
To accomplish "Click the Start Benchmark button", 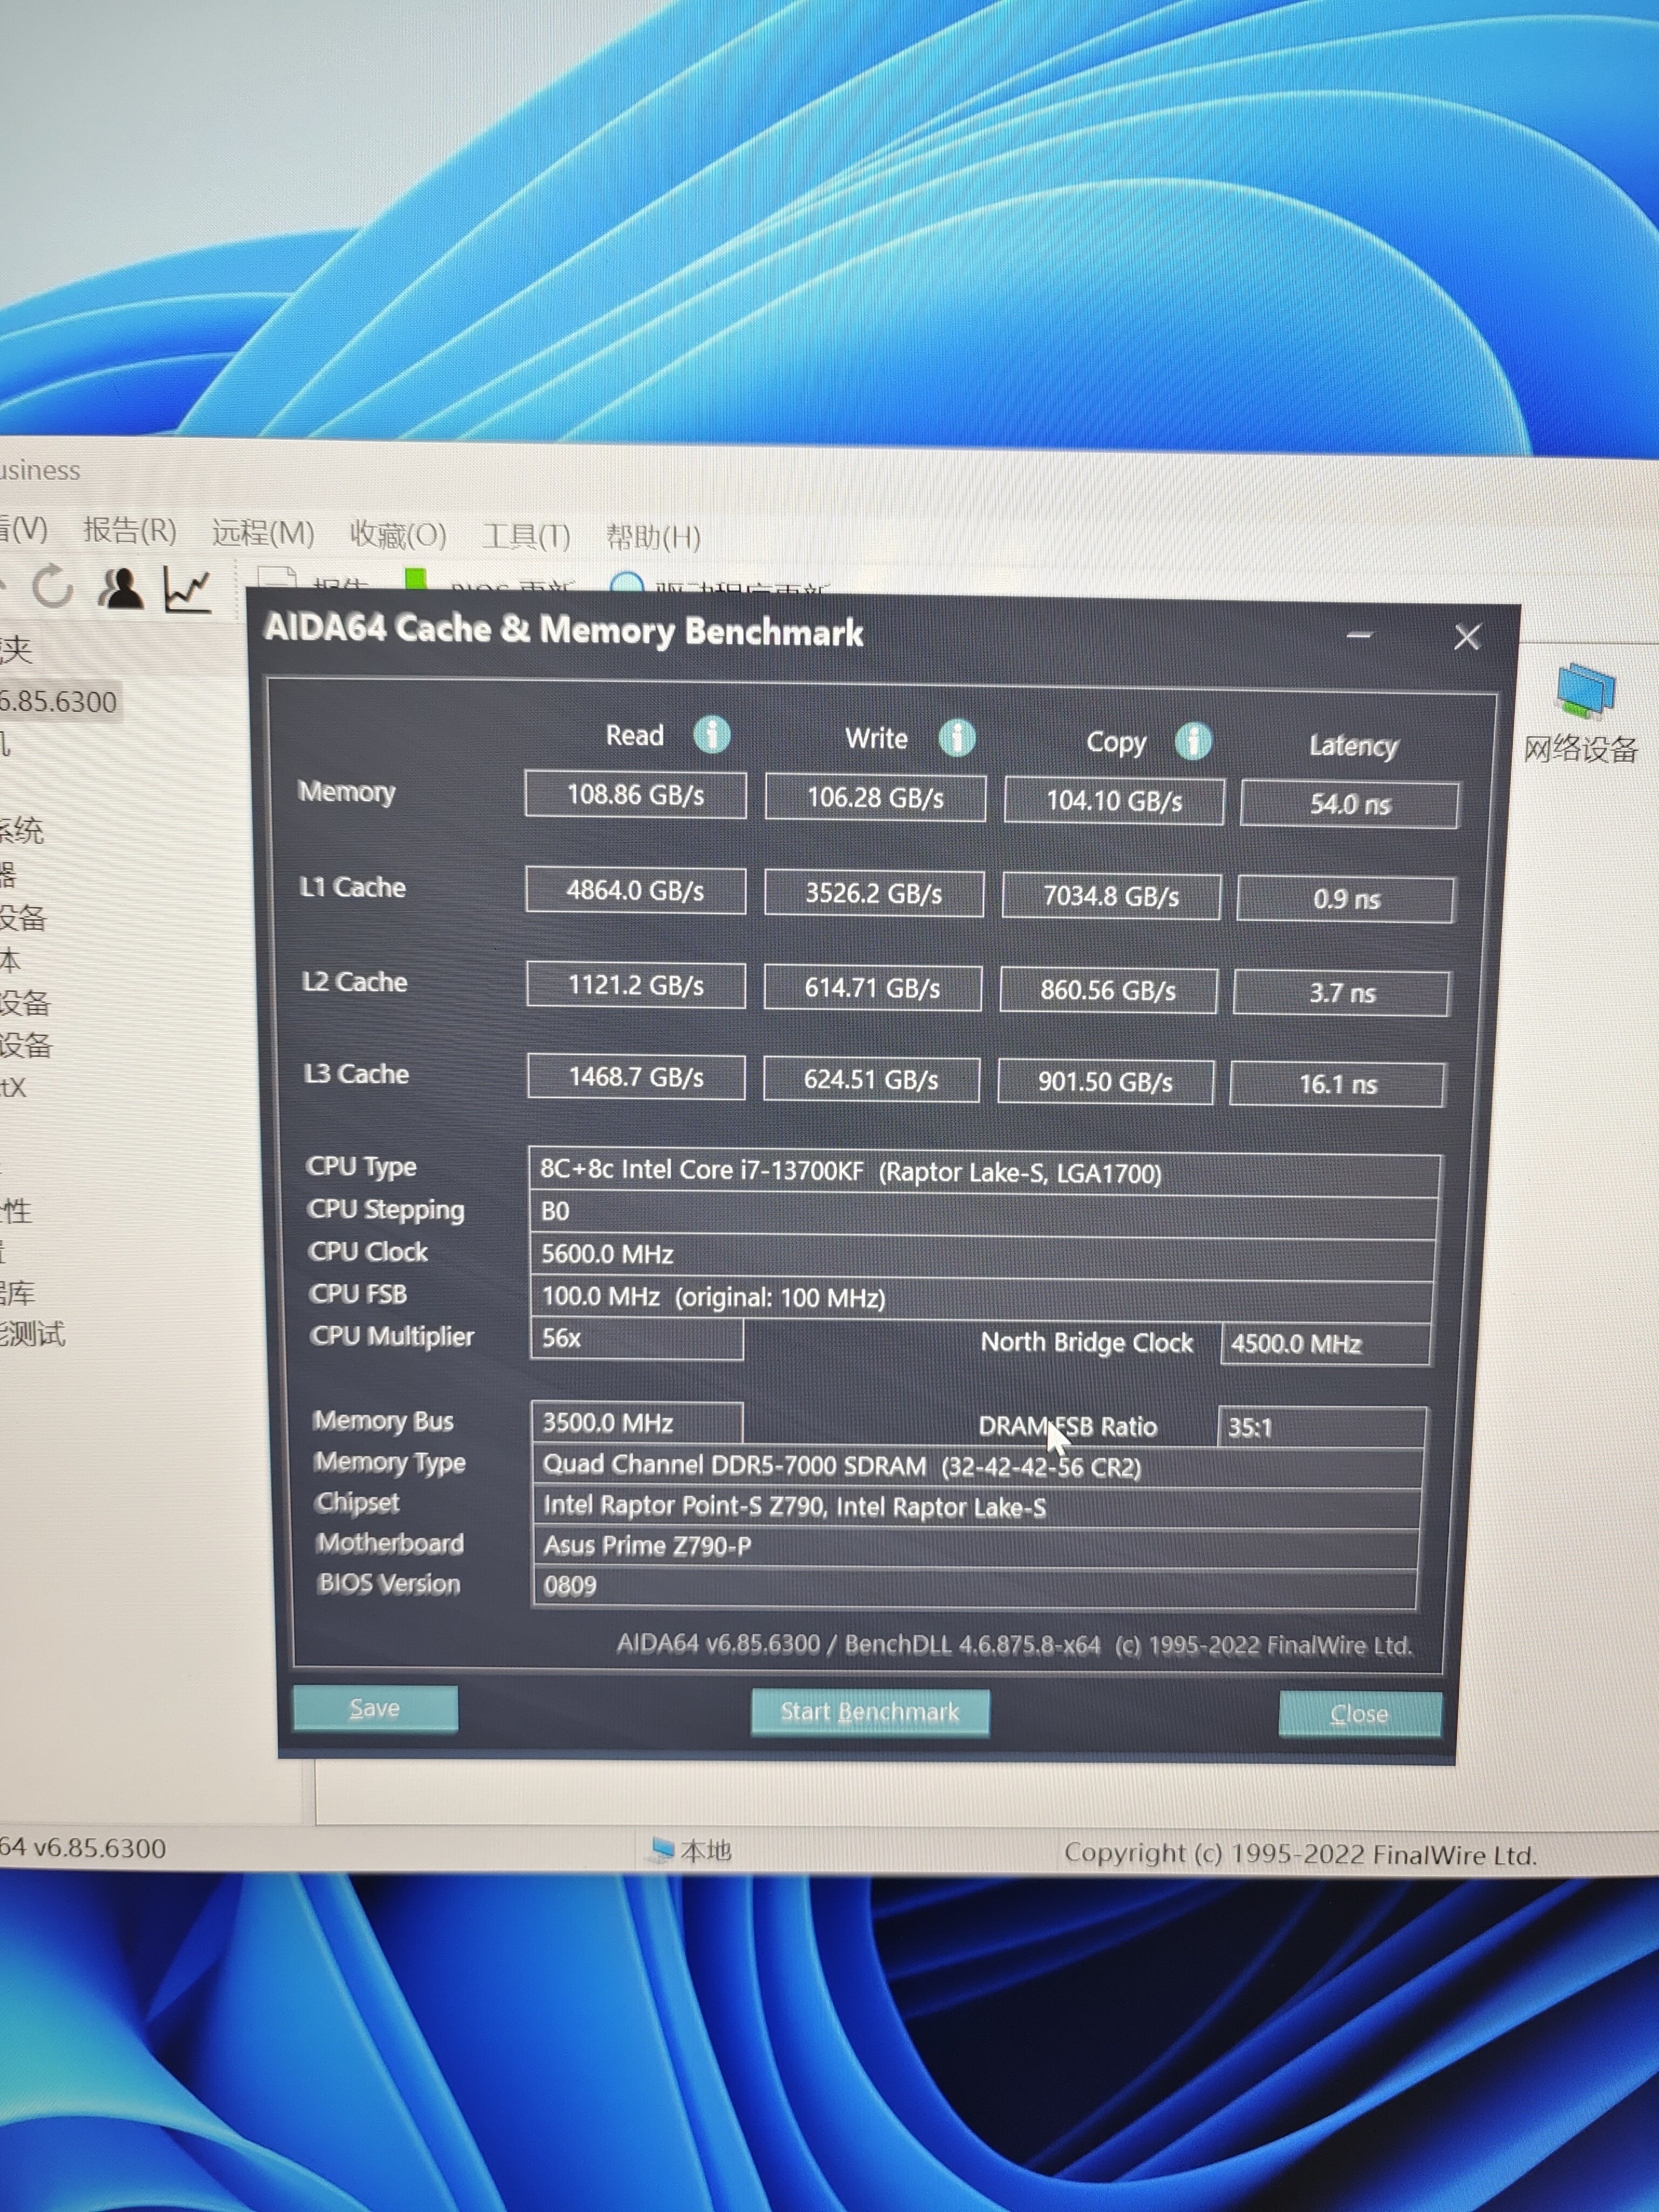I will click(870, 1712).
